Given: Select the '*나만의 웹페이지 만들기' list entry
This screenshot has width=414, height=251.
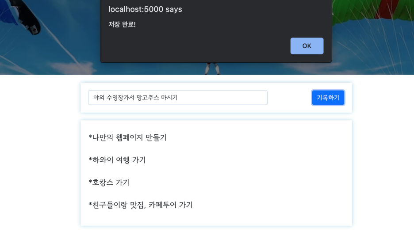Looking at the screenshot, I should coord(127,137).
